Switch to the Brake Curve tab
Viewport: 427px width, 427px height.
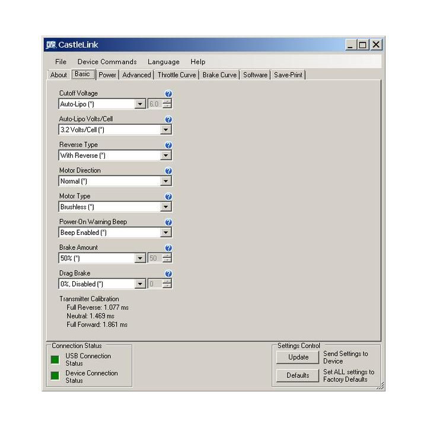click(219, 75)
